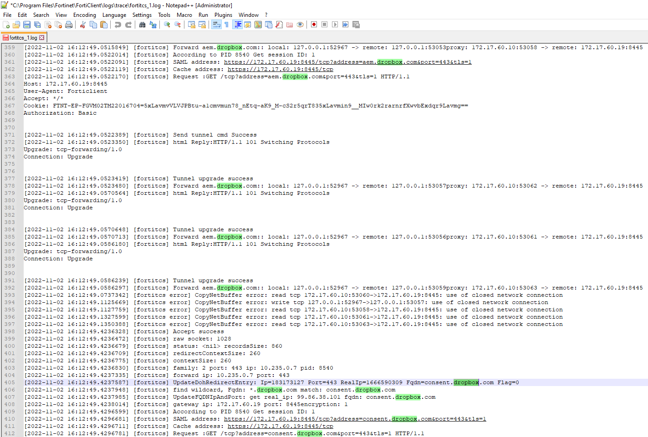Screen dimensions: 648x437
Task: Click 'redirectContextSize: 260' on line 401
Action: (217, 353)
